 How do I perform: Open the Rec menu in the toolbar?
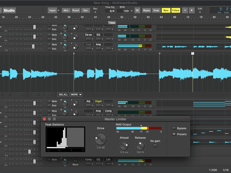tap(95, 10)
